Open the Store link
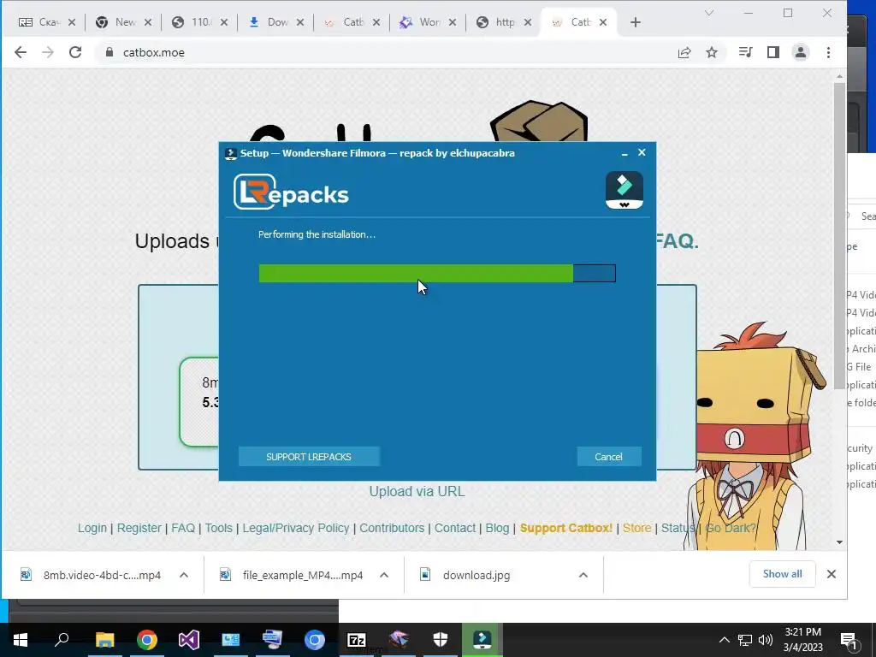 (x=636, y=528)
